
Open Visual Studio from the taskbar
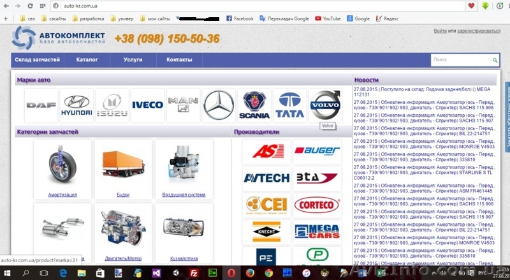(x=156, y=273)
